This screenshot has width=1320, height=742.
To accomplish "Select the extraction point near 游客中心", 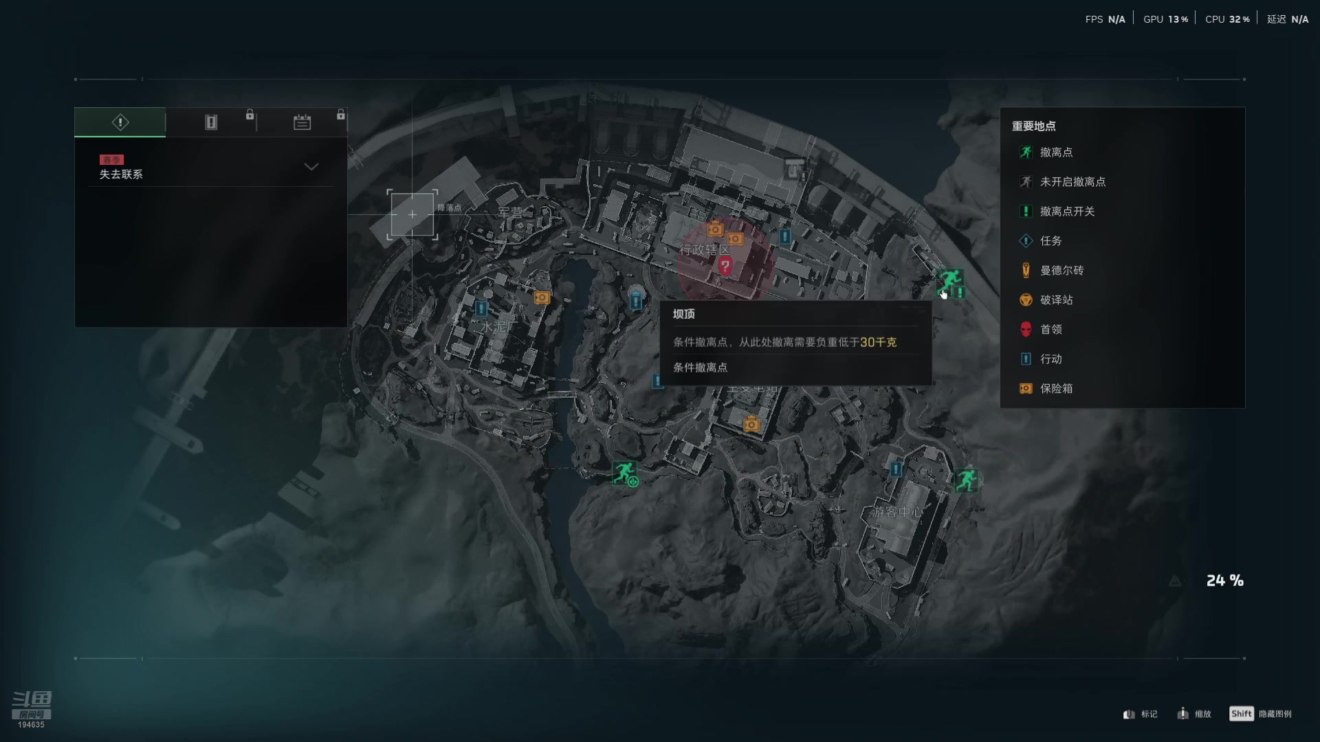I will pyautogui.click(x=967, y=480).
